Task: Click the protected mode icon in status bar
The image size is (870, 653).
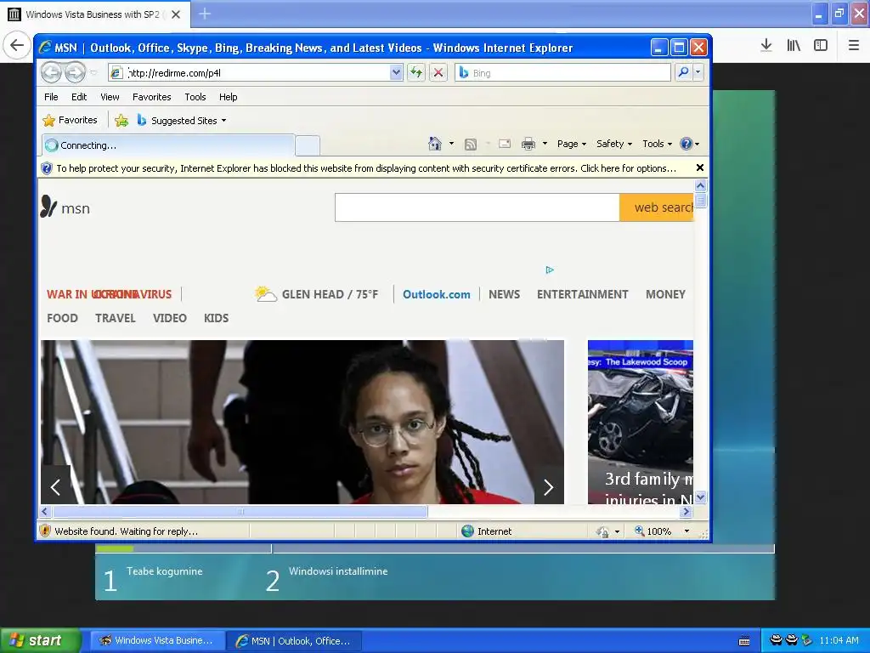Action: pyautogui.click(x=603, y=531)
